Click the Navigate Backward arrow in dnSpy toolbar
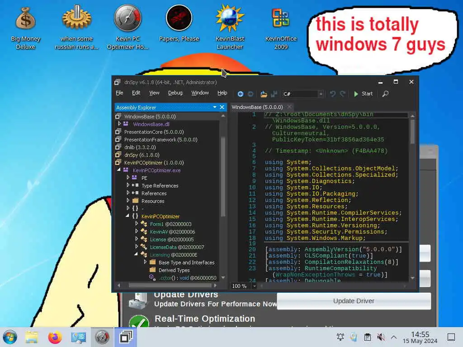Image resolution: width=463 pixels, height=347 pixels. tap(241, 94)
